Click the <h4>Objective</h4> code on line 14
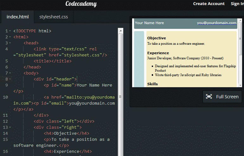The width and height of the screenshot is (244, 156). click(67, 133)
